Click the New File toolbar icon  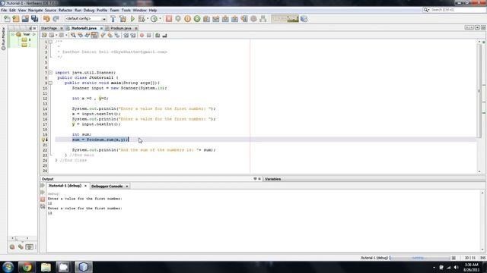7,19
